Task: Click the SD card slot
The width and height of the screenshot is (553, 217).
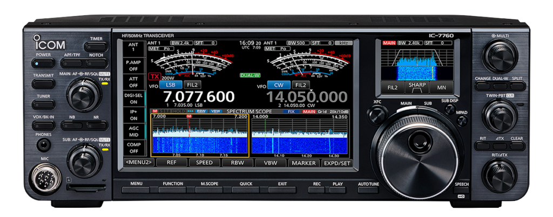Action: pyautogui.click(x=86, y=188)
